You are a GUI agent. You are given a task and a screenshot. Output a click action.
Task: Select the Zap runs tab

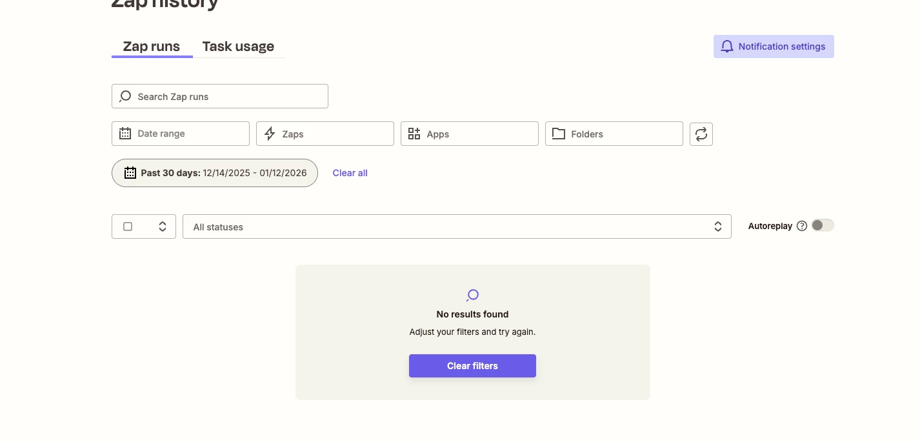coord(152,46)
